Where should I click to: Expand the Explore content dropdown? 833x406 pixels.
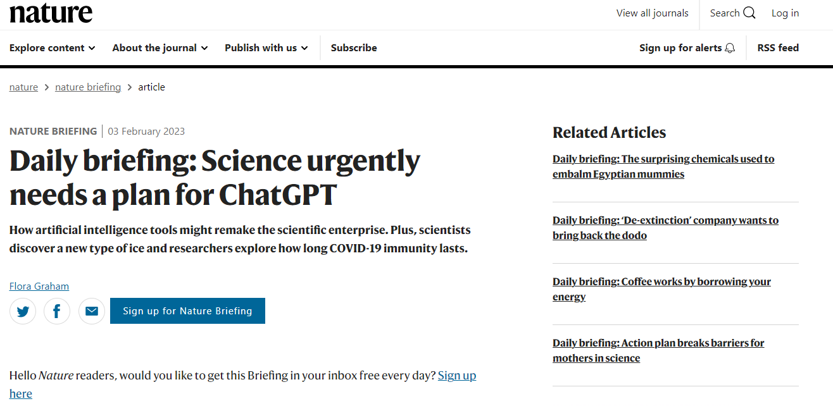tap(53, 47)
